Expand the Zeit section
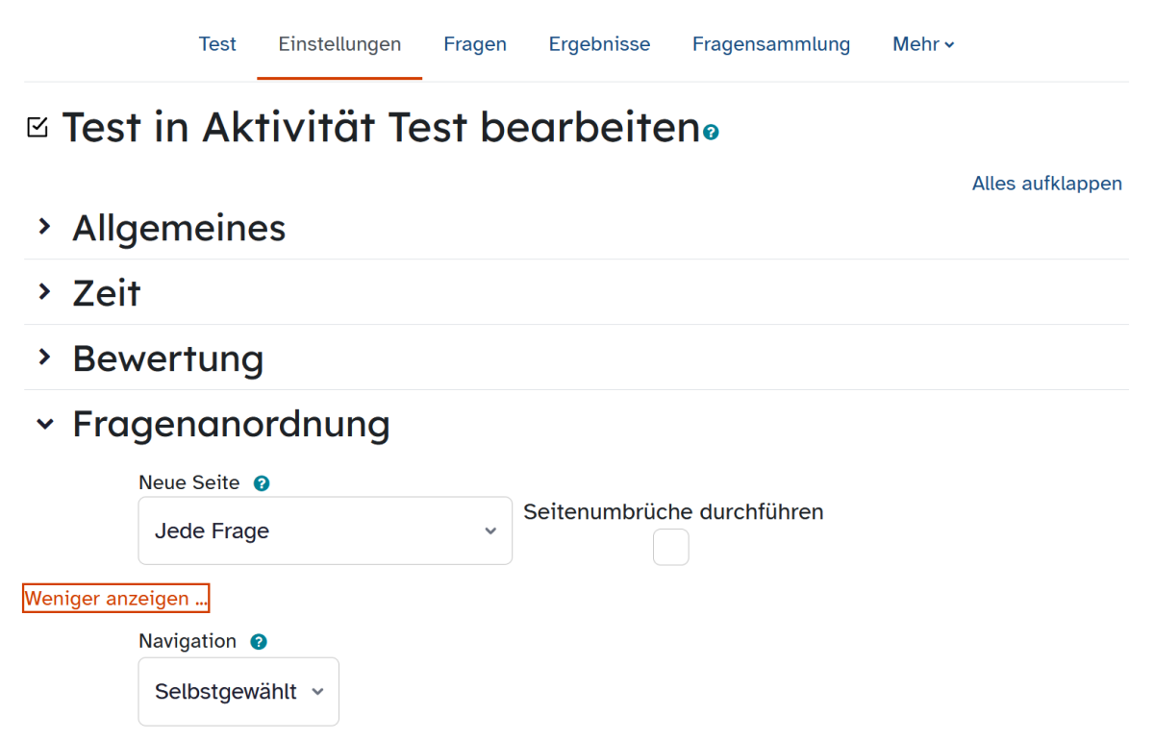This screenshot has height=740, width=1154. [43, 292]
